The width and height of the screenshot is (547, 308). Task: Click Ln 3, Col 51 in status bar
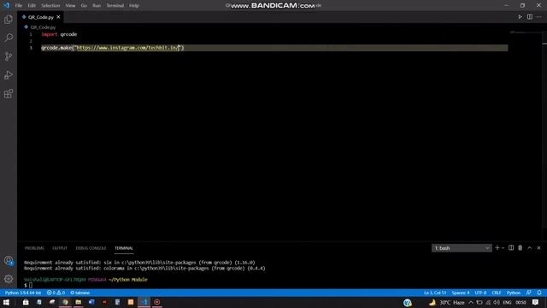coord(435,293)
